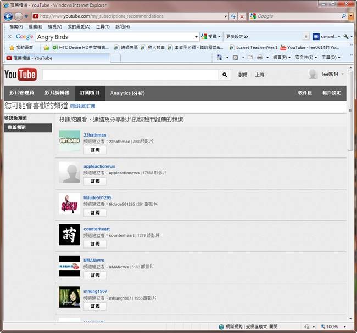357x333 pixels.
Task: Open the recent pages dropdown beside Forward
Action: pyautogui.click(x=26, y=16)
